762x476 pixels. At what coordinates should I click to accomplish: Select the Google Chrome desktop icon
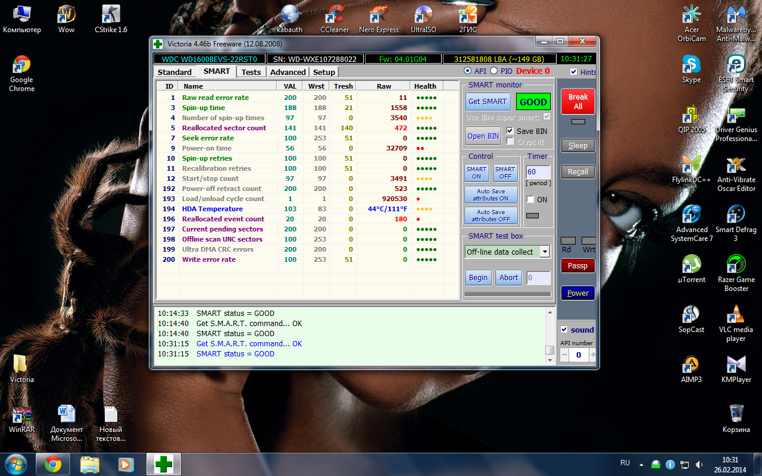click(22, 74)
